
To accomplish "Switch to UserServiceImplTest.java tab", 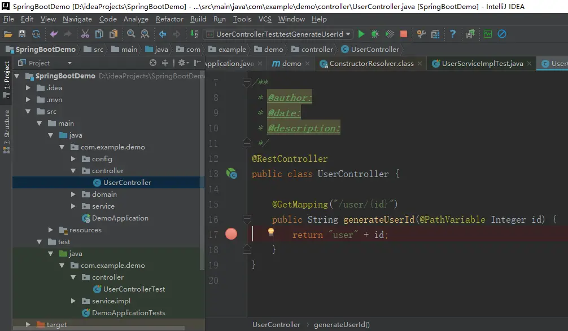I will tap(482, 64).
